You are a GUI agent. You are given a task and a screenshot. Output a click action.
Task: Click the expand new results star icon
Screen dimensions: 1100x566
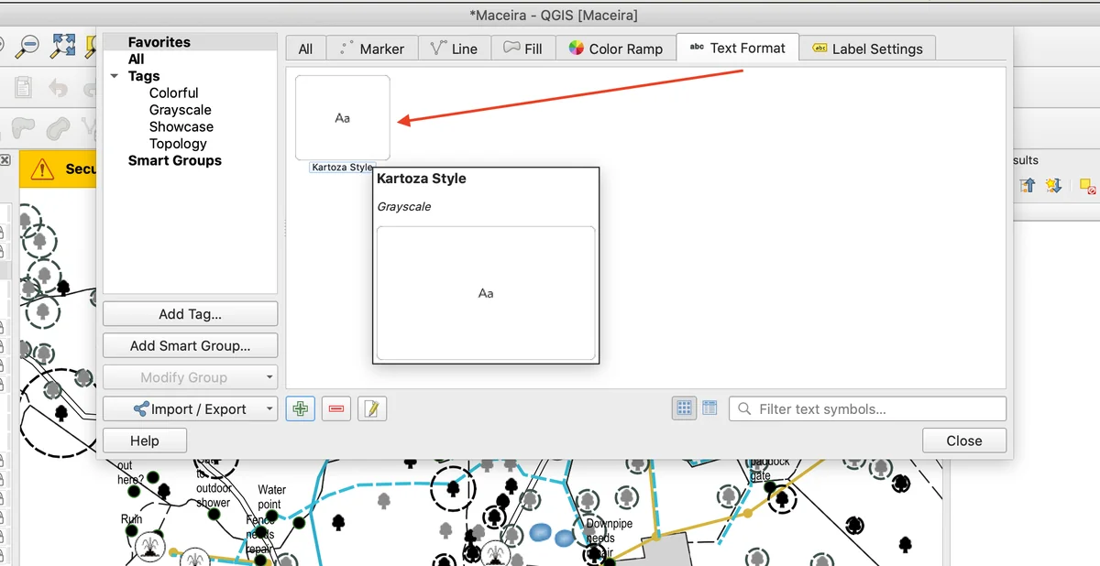point(1053,186)
